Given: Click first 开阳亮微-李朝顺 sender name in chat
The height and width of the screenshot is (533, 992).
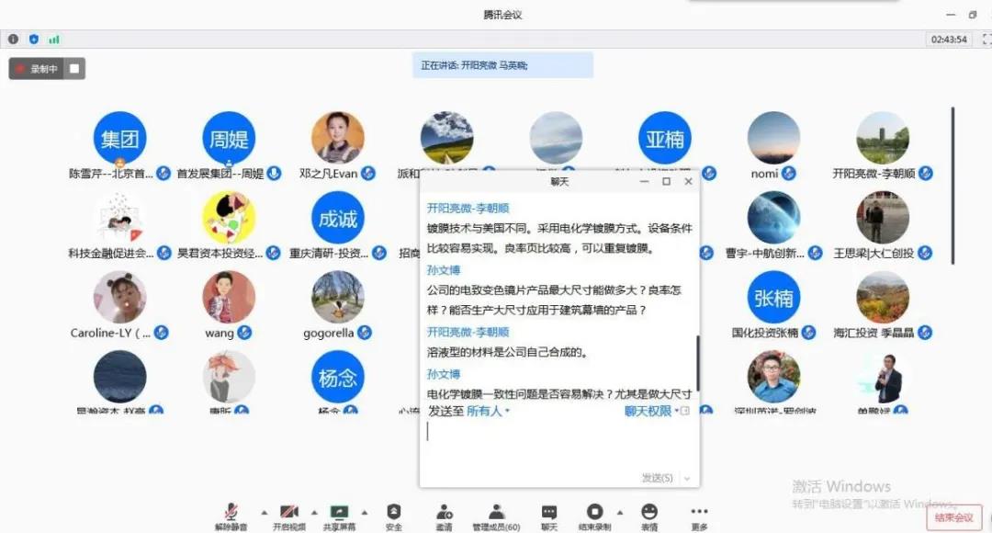Looking at the screenshot, I should pos(468,209).
